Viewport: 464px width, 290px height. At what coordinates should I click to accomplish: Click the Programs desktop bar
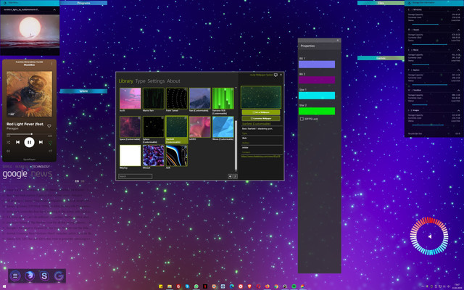(x=84, y=3)
